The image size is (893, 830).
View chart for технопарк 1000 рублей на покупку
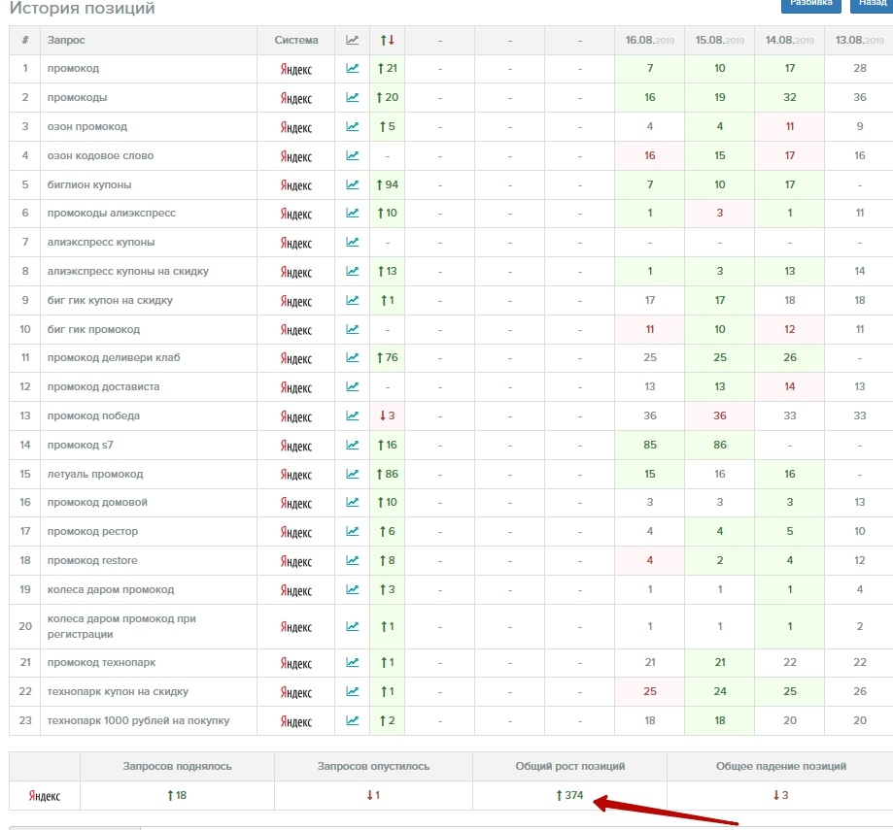pos(353,719)
